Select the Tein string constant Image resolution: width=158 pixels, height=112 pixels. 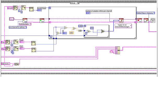[x=4, y=49]
